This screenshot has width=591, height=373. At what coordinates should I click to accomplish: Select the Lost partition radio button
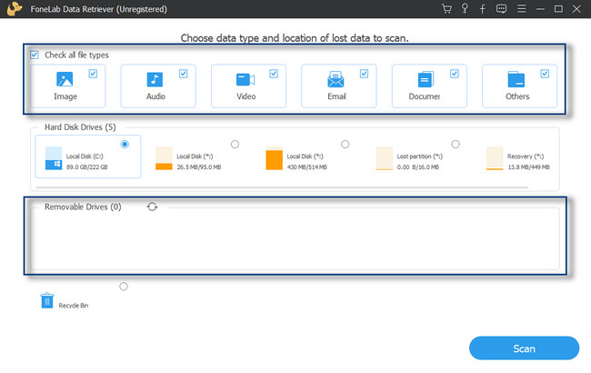[x=456, y=144]
